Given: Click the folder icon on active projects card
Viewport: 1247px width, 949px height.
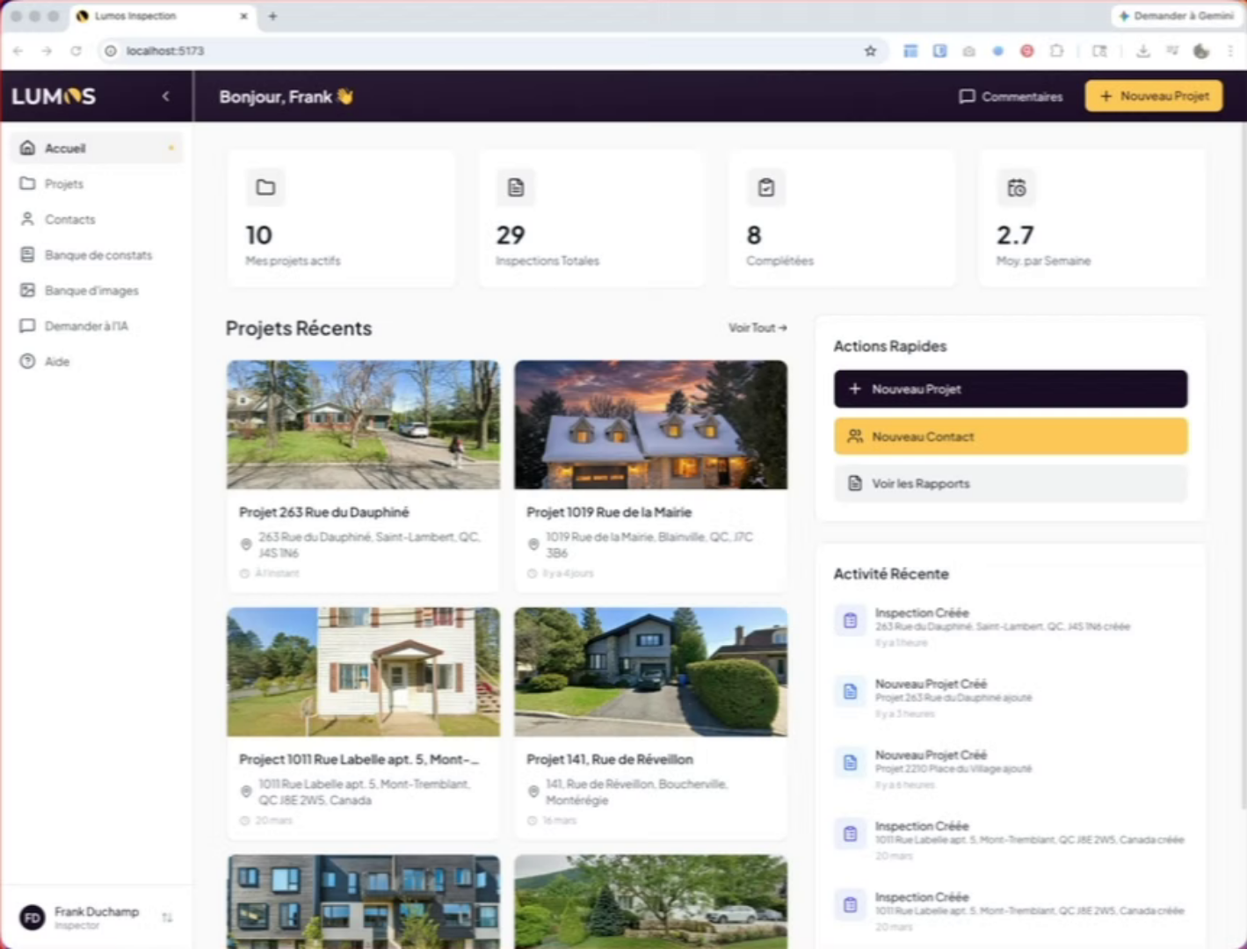Looking at the screenshot, I should point(265,187).
